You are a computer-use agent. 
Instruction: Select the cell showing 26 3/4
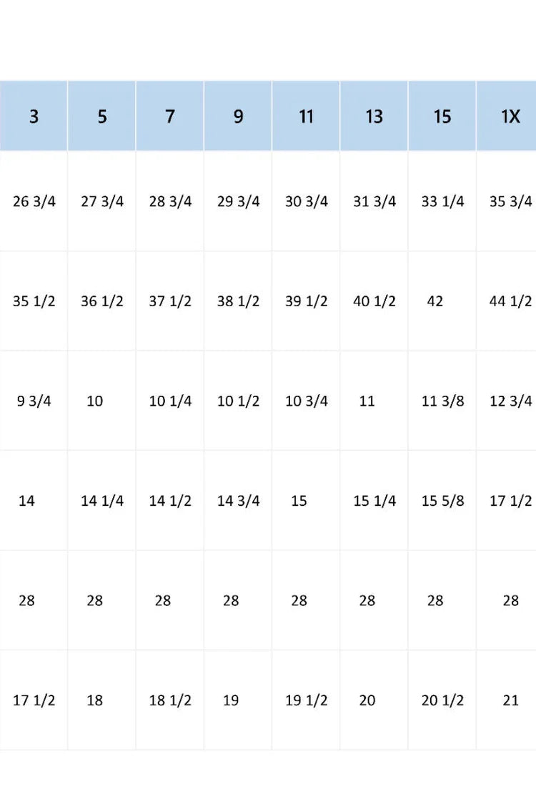(x=34, y=201)
